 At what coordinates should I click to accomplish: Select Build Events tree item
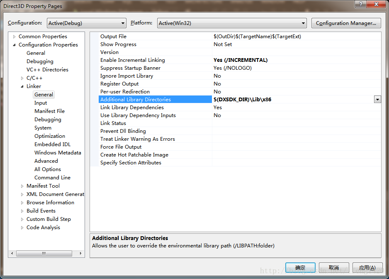tap(41, 211)
